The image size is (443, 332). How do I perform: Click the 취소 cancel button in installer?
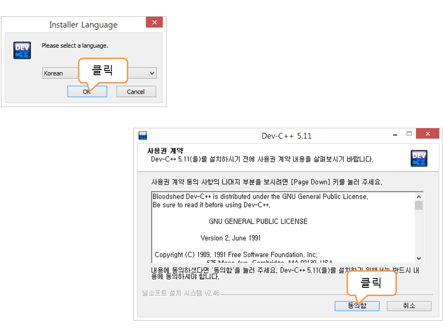(409, 306)
